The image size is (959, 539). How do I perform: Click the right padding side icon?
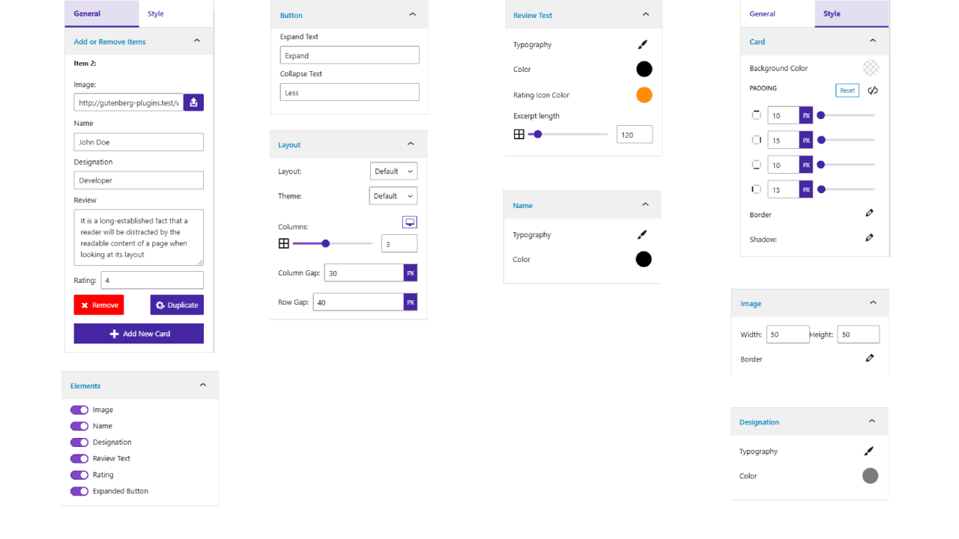click(x=756, y=140)
